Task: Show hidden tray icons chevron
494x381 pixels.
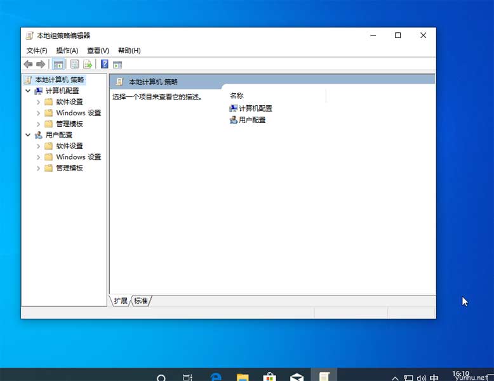Action: pos(395,378)
